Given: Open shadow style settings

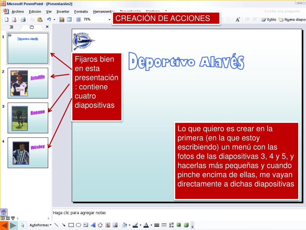Looking at the screenshot, I should point(179,225).
